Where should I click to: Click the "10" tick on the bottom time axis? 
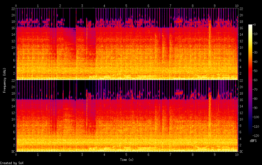(x=237, y=154)
